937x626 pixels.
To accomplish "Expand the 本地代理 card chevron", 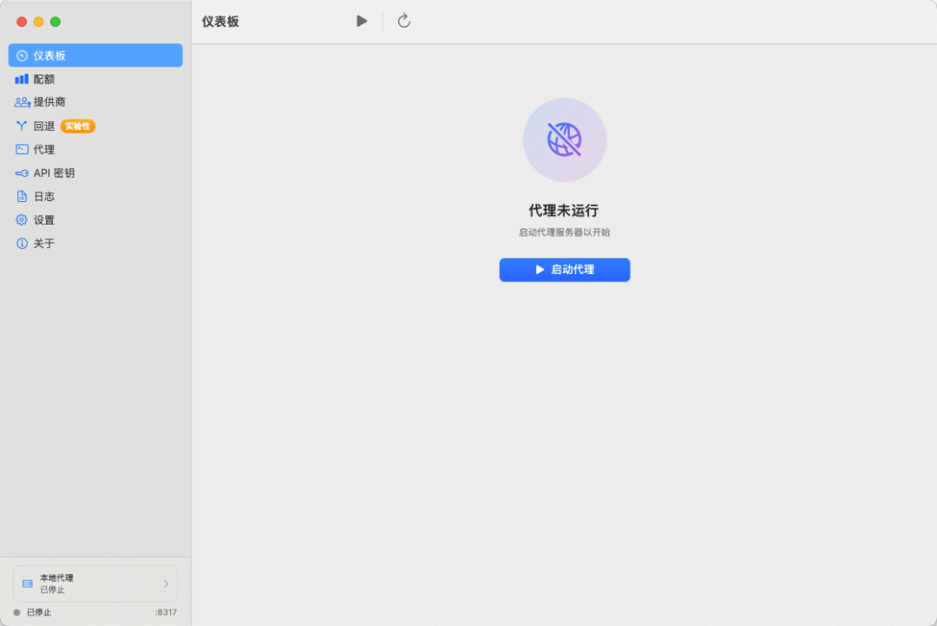I will pos(167,583).
